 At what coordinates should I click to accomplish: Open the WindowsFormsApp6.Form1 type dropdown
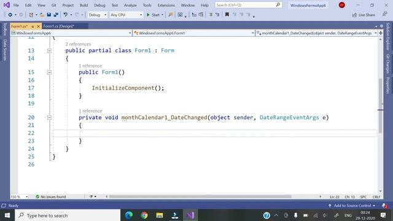coord(194,33)
